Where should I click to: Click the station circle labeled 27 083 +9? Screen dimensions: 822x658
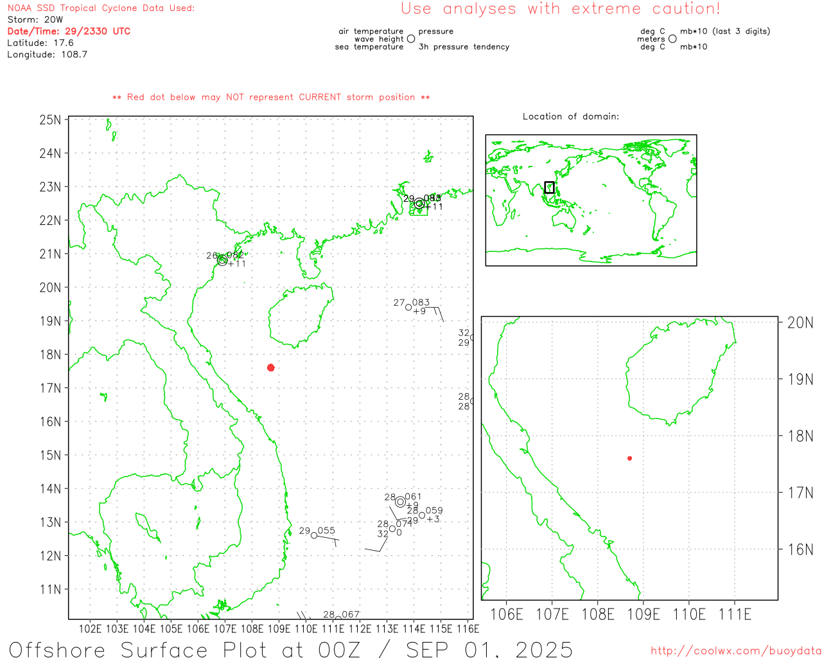[x=408, y=307]
